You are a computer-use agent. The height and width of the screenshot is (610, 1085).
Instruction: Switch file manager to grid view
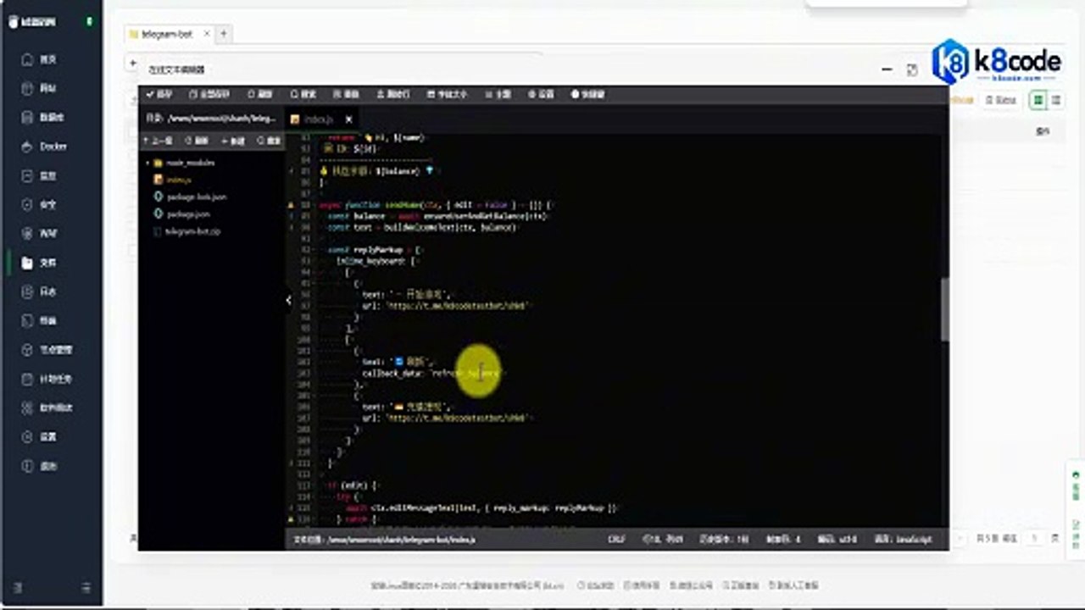coord(1037,100)
